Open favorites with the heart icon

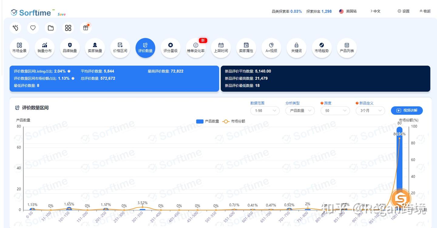click(x=33, y=28)
